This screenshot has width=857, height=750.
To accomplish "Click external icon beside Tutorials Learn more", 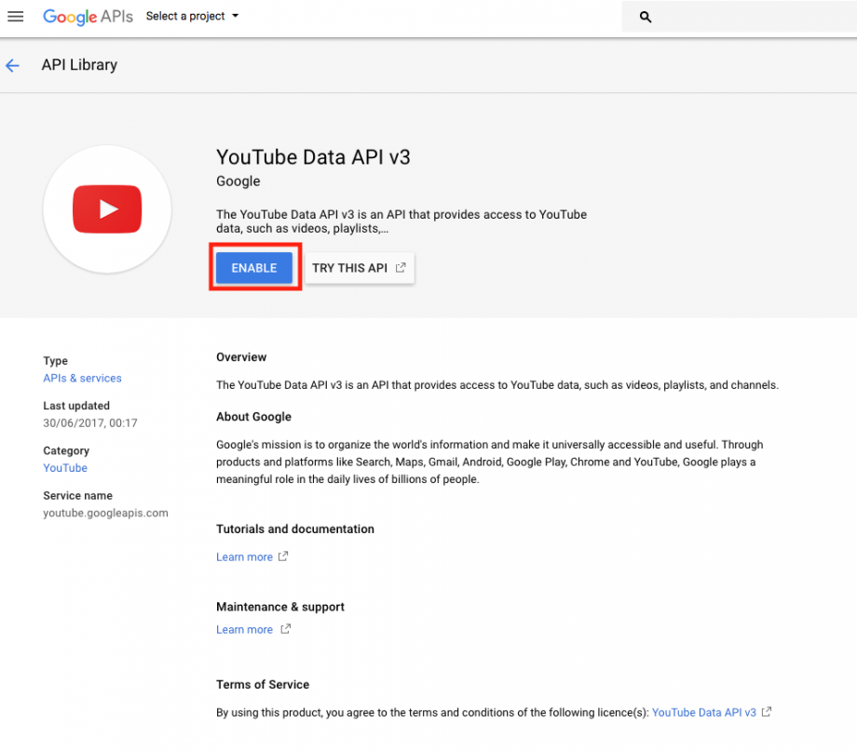I will (283, 556).
